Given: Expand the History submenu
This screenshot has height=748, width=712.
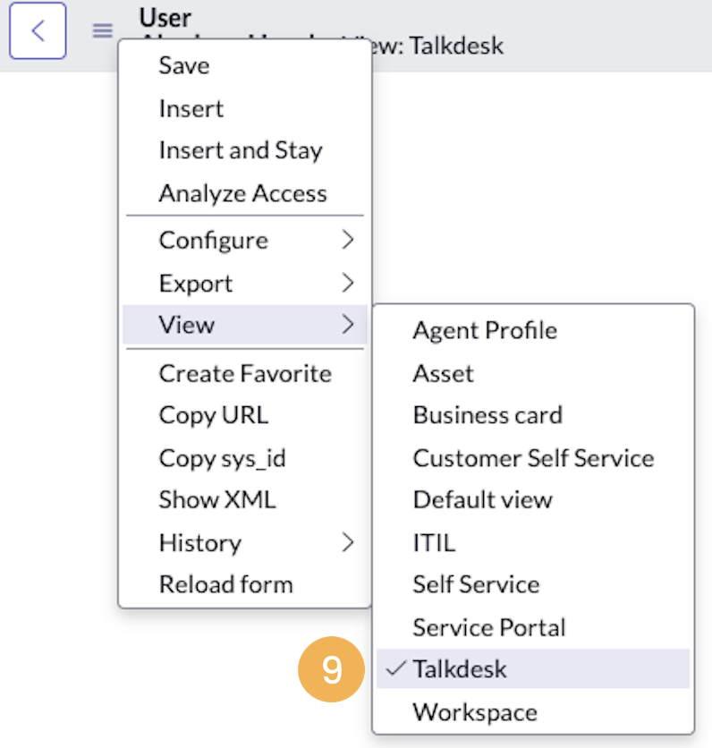Looking at the screenshot, I should [245, 543].
